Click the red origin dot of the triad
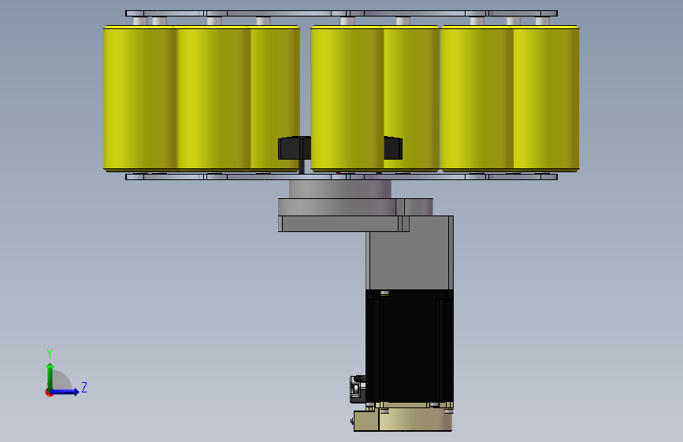Viewport: 683px width, 442px height. 49,392
